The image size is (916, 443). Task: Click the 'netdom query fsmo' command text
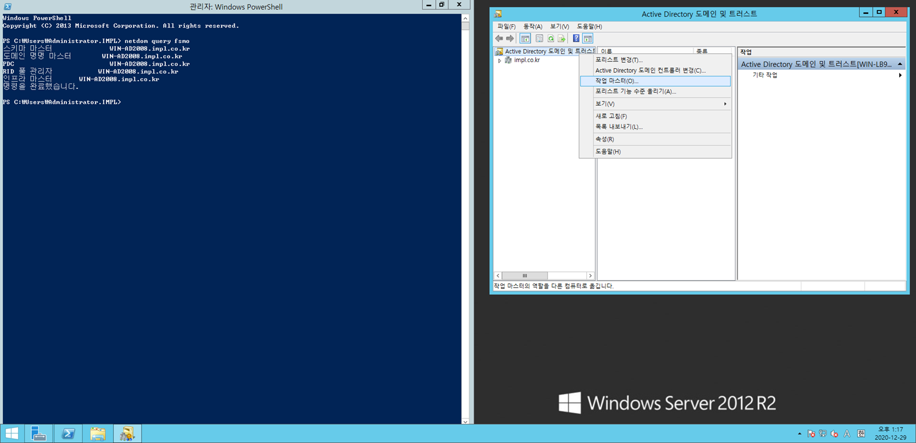[x=157, y=41]
